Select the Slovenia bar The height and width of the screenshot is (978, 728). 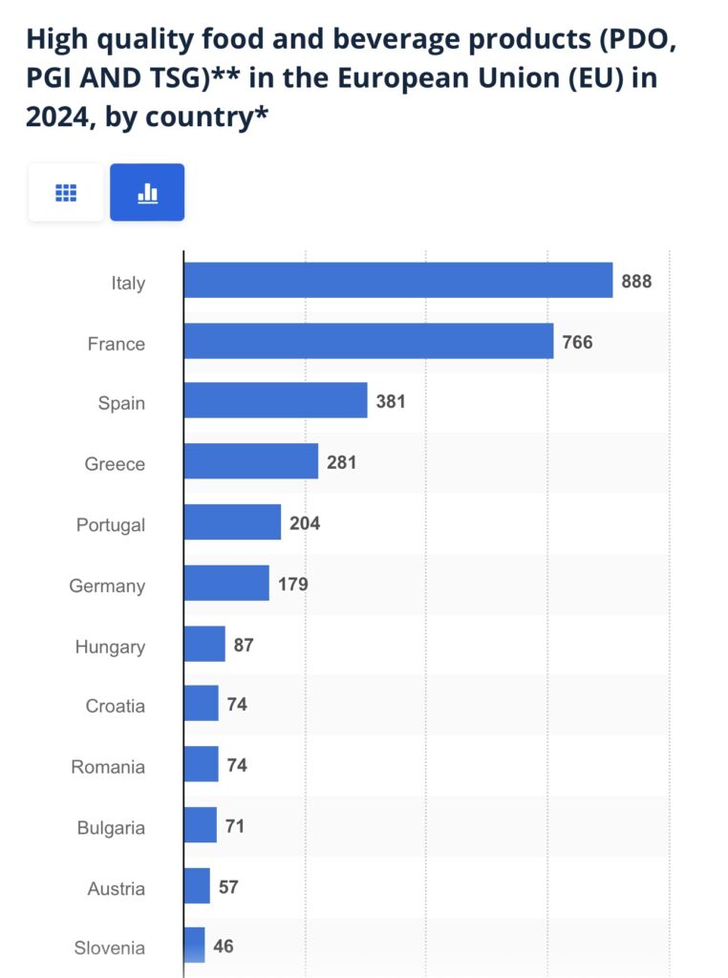(x=194, y=946)
